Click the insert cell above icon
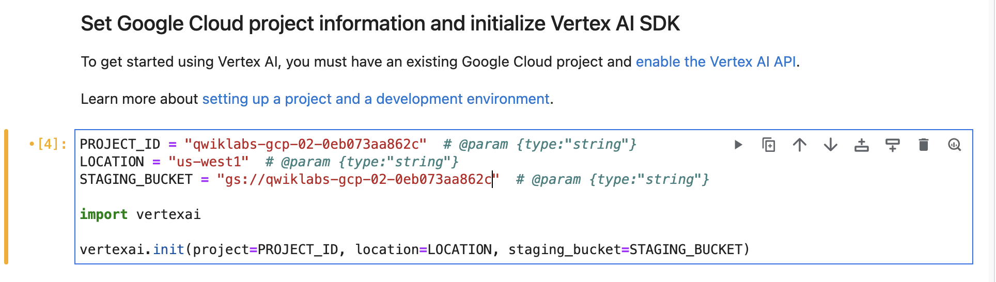996x282 pixels. (862, 145)
